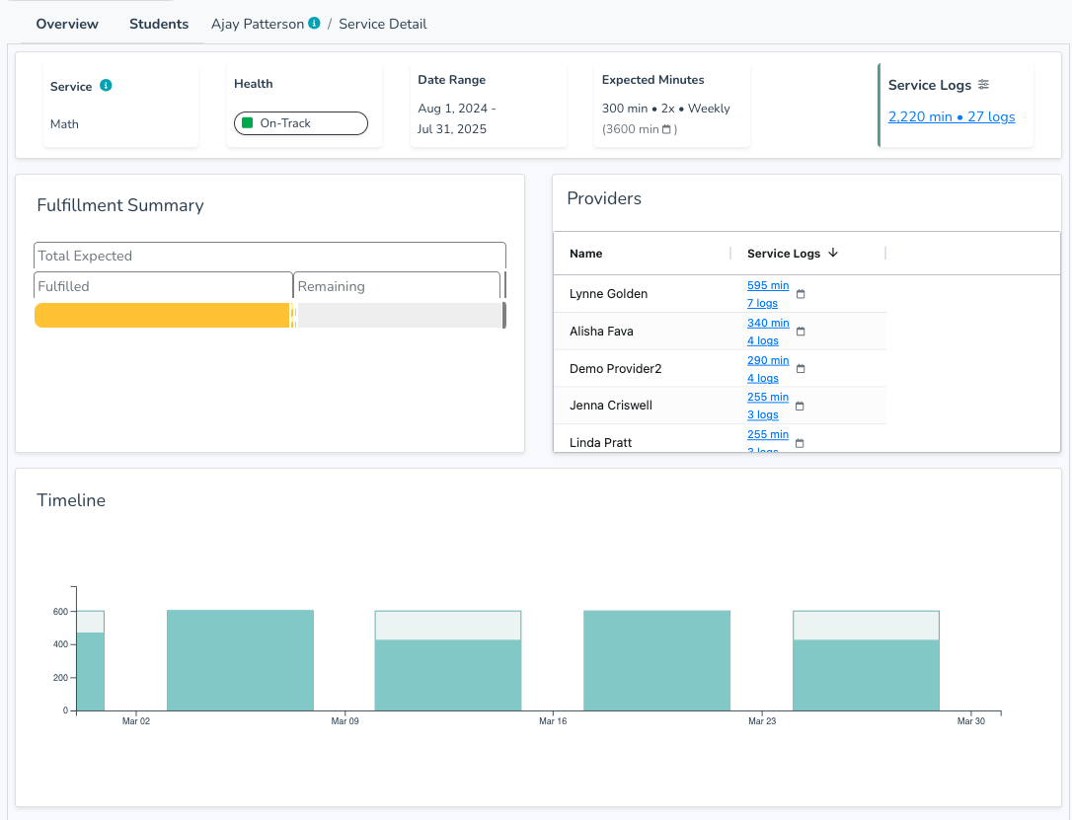Image resolution: width=1072 pixels, height=820 pixels.
Task: Click the Linda Pratt provider name
Action: pos(600,443)
